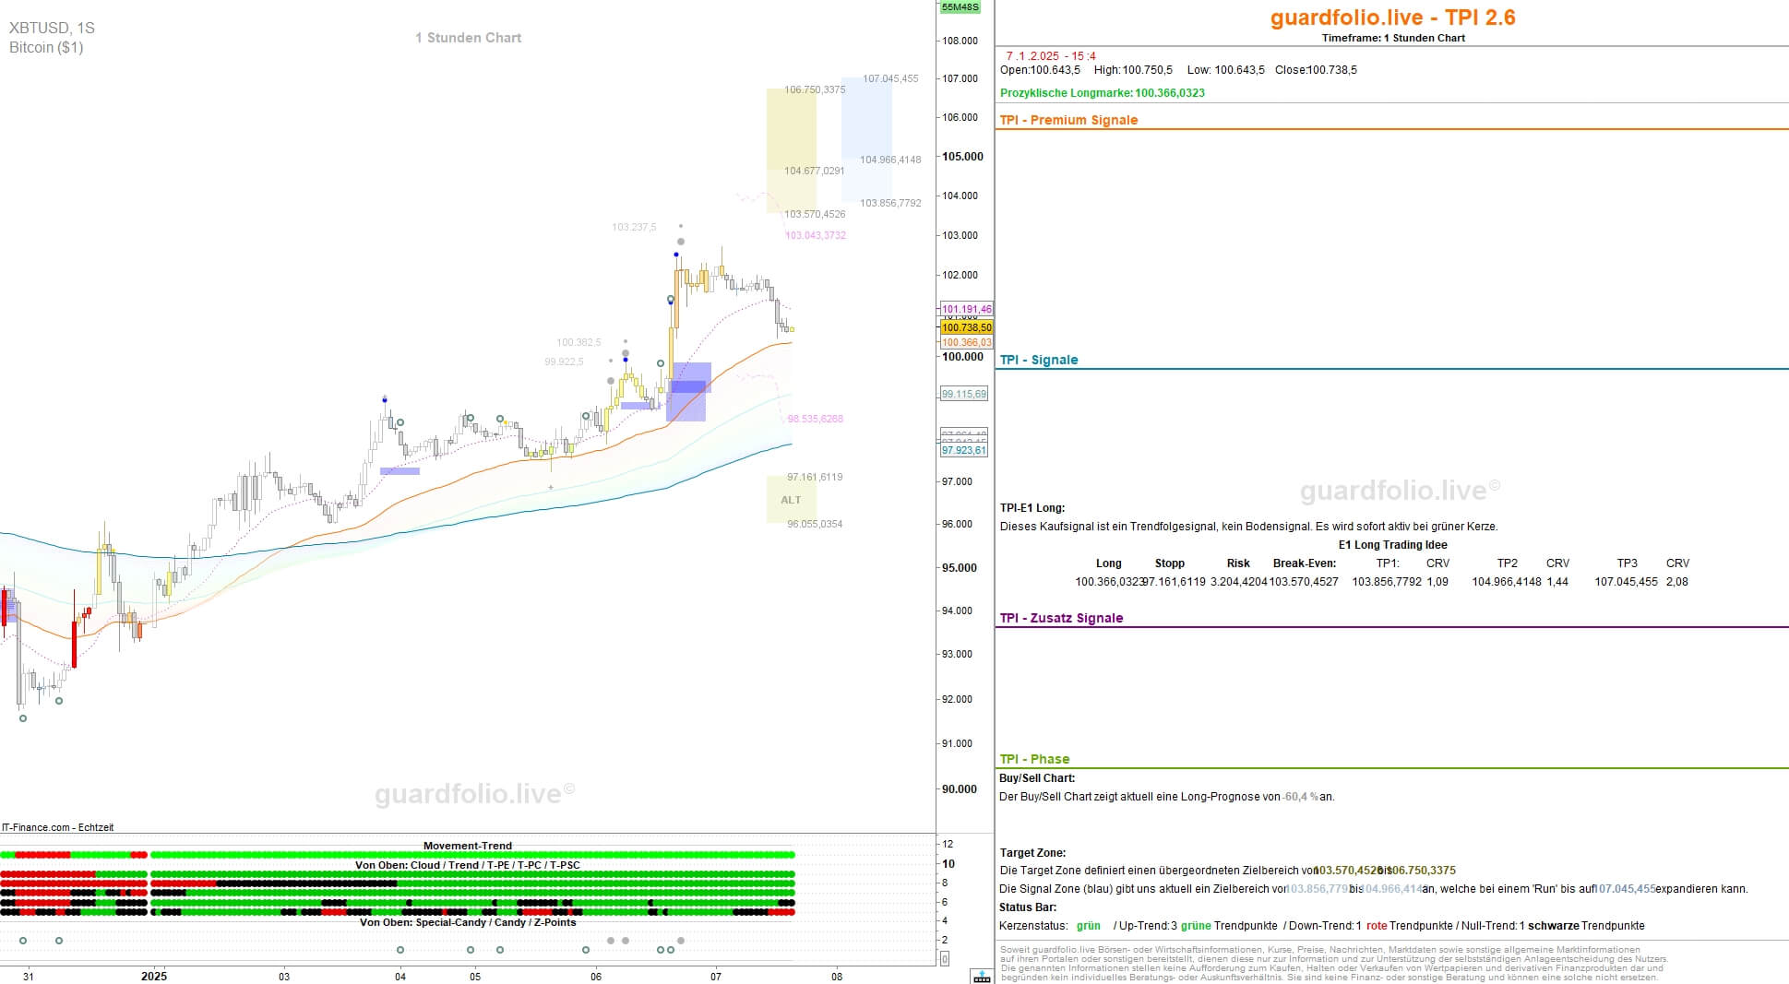The width and height of the screenshot is (1789, 984).
Task: Open the TPI - Signale section header
Action: pos(1039,360)
